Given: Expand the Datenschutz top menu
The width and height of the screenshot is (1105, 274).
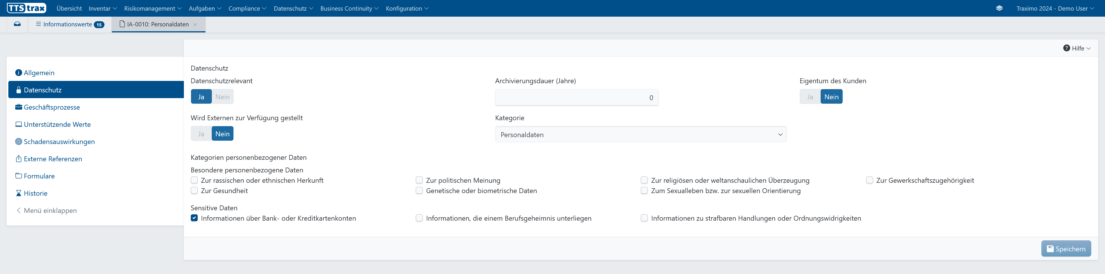Looking at the screenshot, I should 294,8.
